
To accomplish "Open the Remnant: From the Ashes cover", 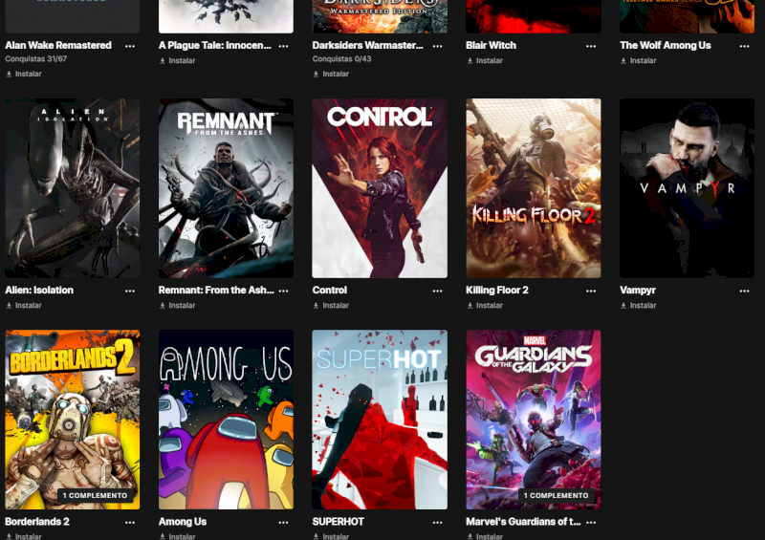I will point(226,188).
